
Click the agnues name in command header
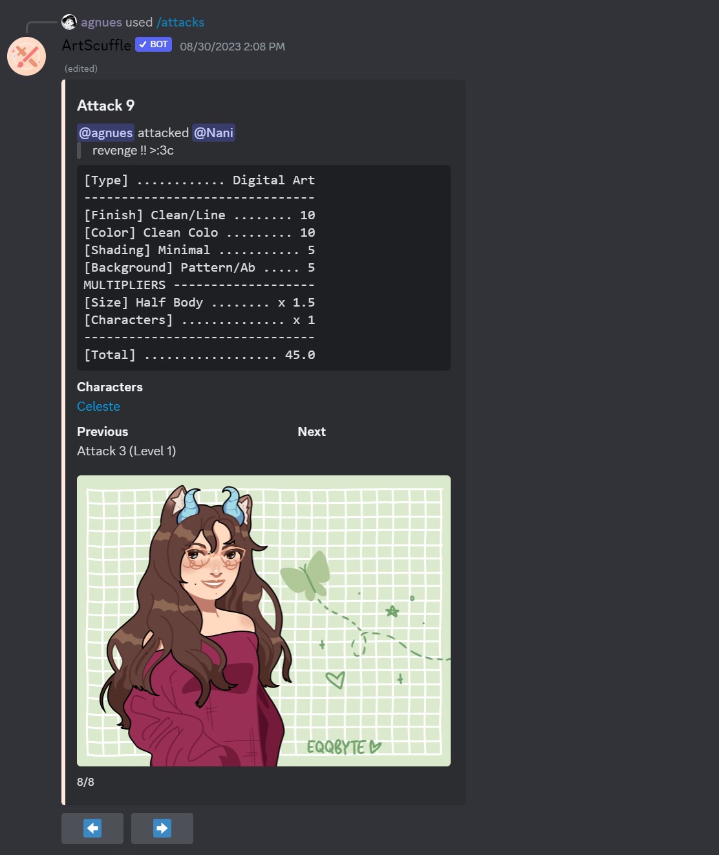pyautogui.click(x=102, y=22)
